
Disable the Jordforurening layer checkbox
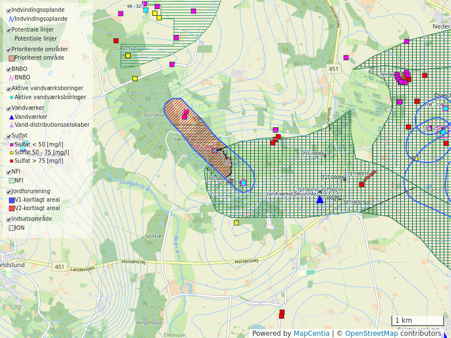pos(8,192)
